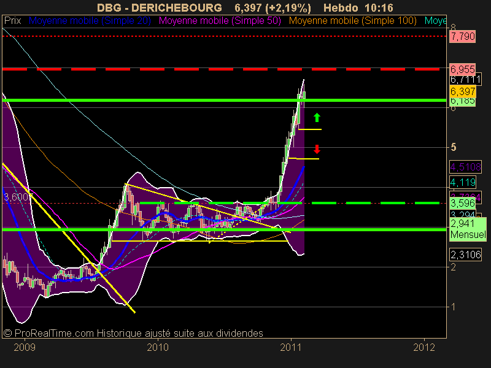Click the '2,3106' price label

click(465, 255)
